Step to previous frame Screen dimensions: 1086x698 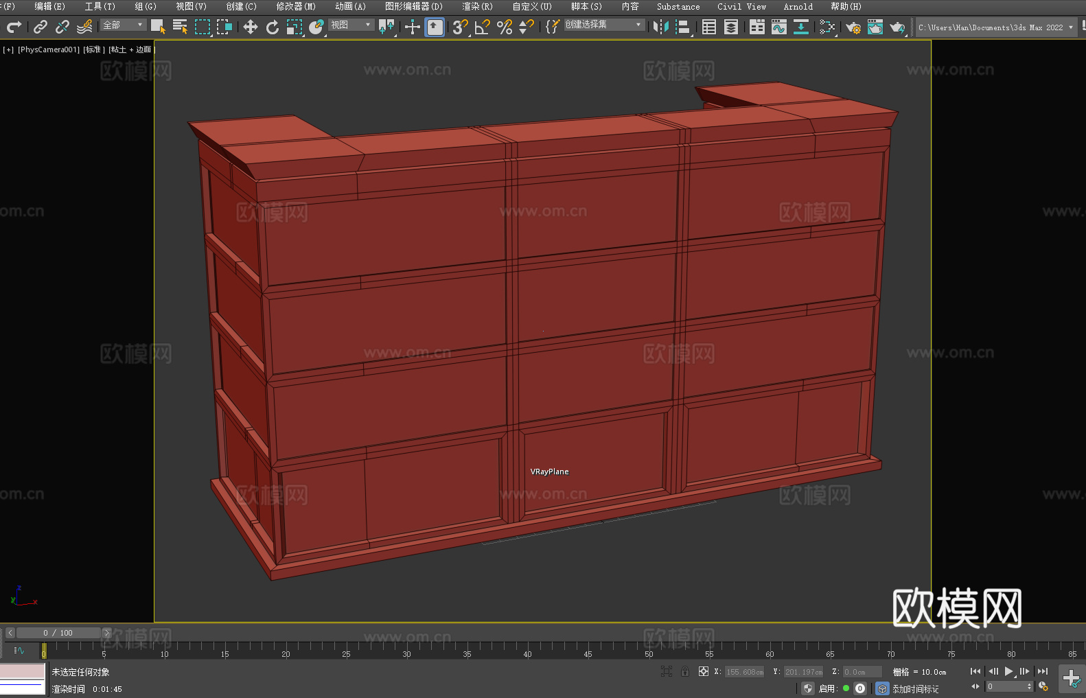[x=993, y=671]
